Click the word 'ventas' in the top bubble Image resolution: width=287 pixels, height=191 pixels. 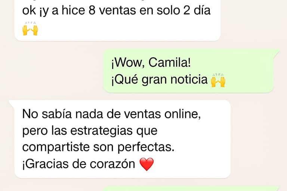point(117,10)
